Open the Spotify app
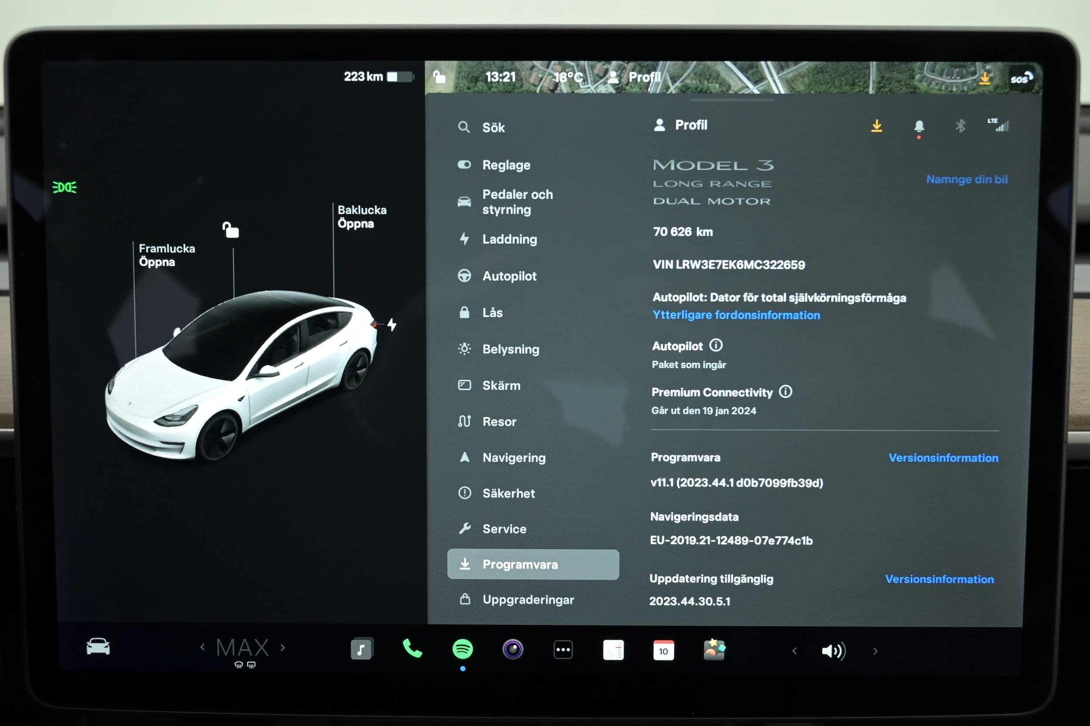1090x726 pixels. 462,649
